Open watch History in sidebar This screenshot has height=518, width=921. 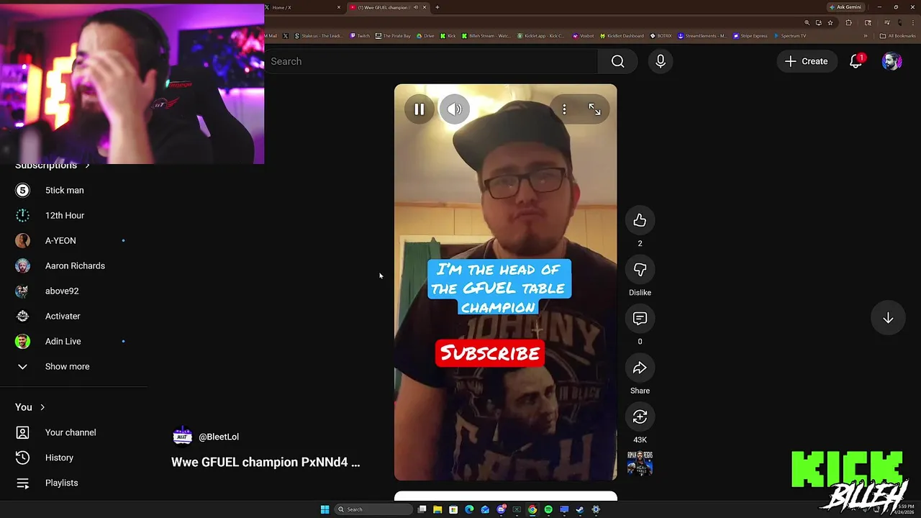pyautogui.click(x=73, y=458)
